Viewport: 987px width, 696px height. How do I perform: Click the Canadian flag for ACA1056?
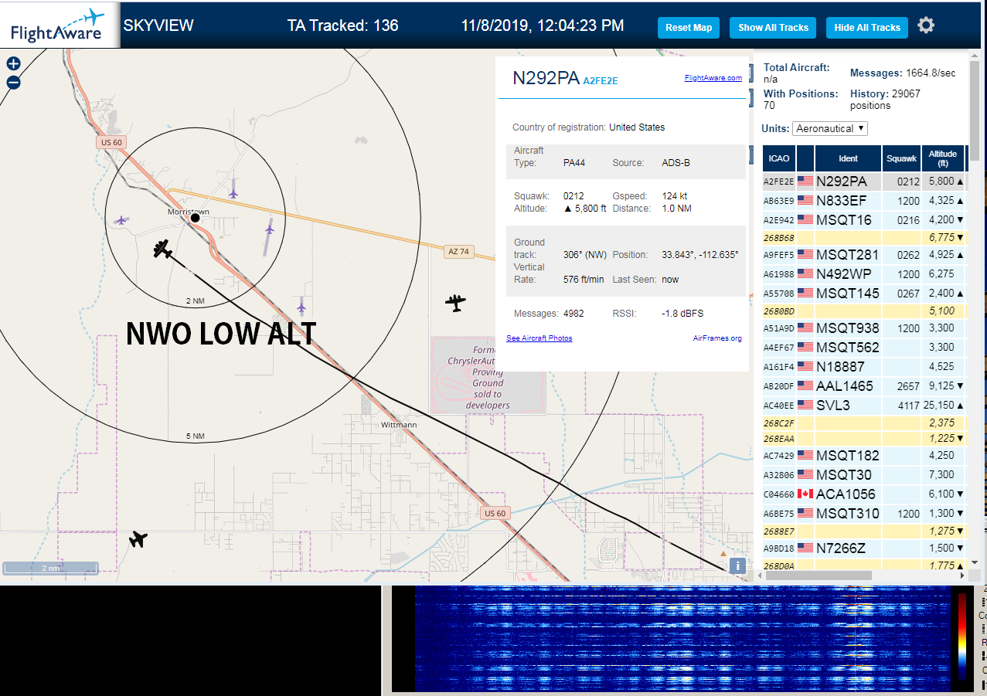pos(805,494)
